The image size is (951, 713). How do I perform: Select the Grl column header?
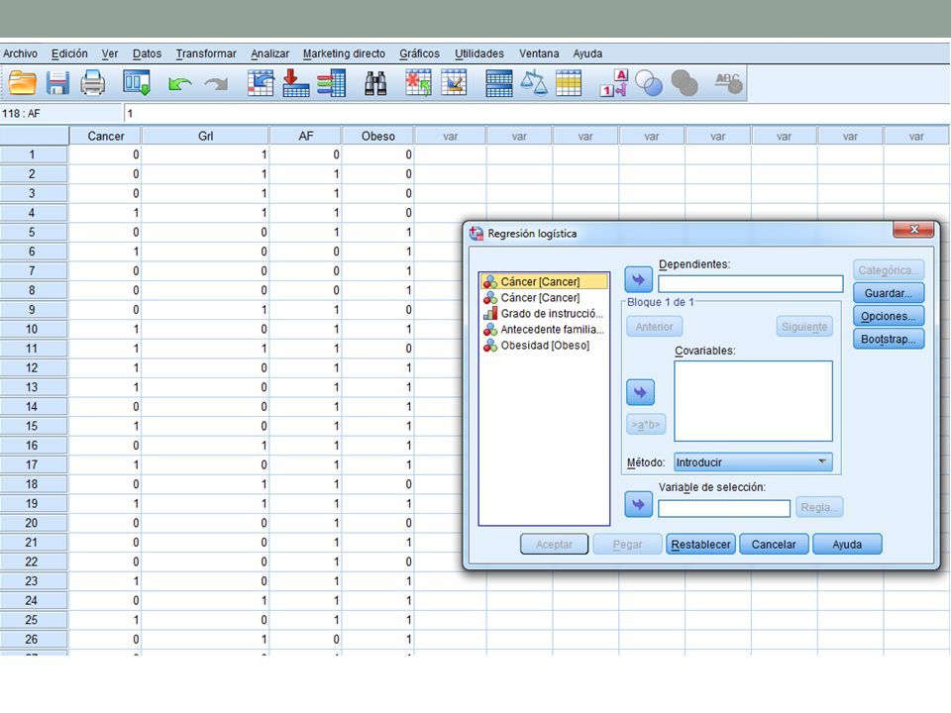coord(206,136)
